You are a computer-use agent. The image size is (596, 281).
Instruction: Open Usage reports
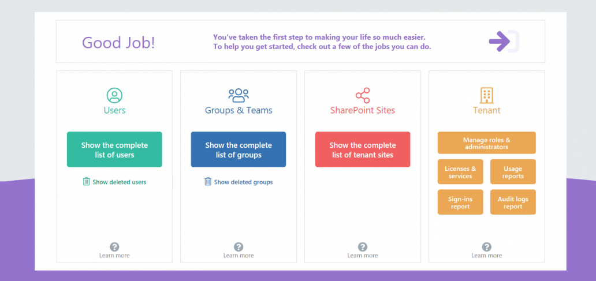pyautogui.click(x=513, y=172)
